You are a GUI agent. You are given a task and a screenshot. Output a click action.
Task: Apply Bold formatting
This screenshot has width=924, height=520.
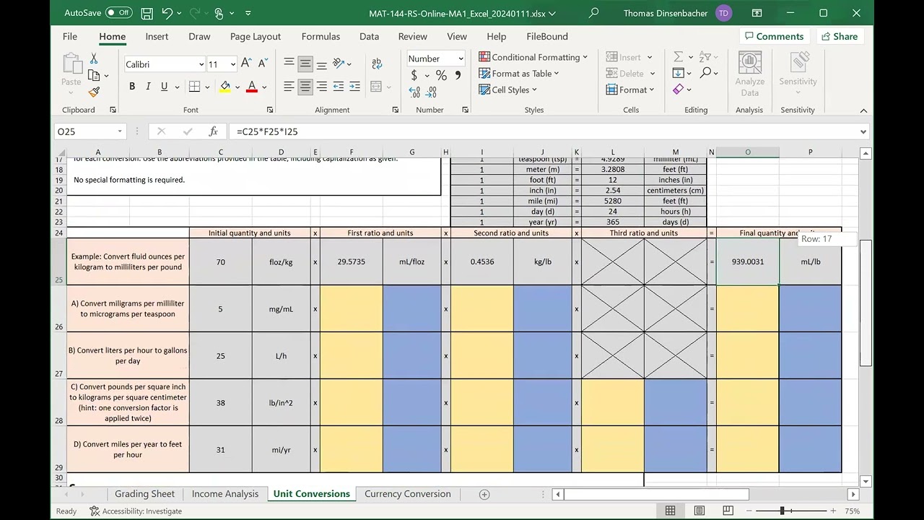pos(132,87)
